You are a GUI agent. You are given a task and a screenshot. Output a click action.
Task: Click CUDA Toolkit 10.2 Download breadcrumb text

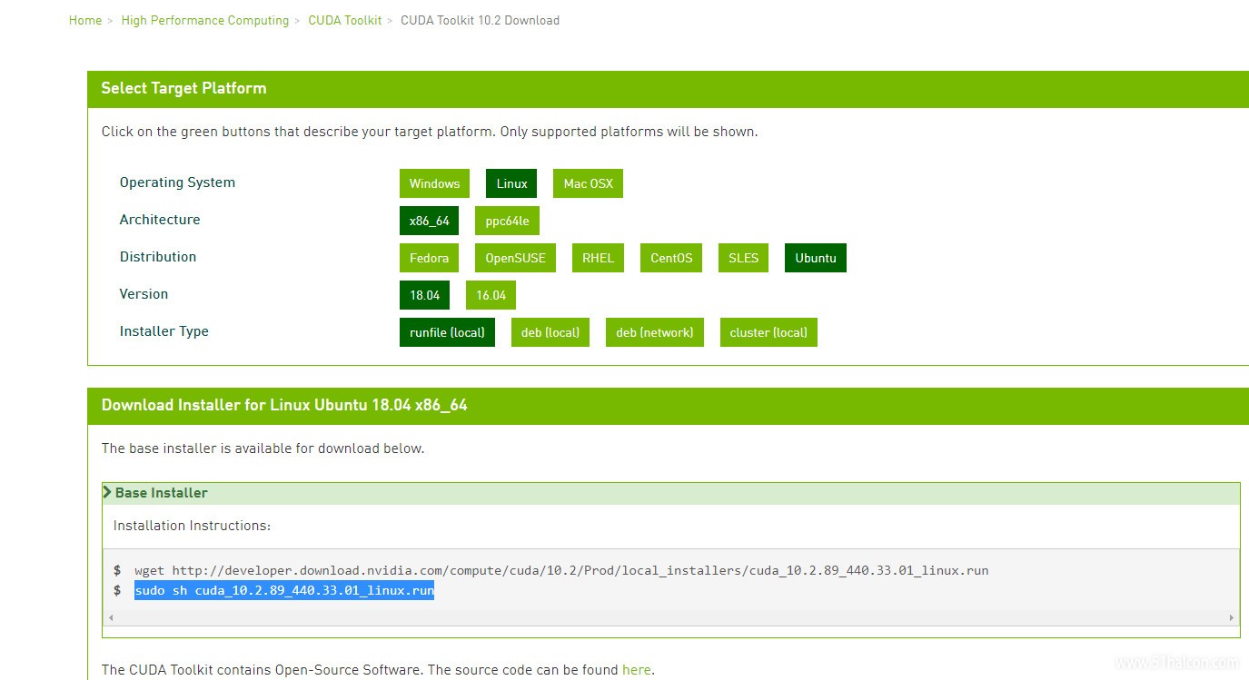pos(480,20)
